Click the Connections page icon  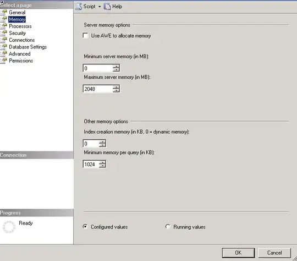4,40
